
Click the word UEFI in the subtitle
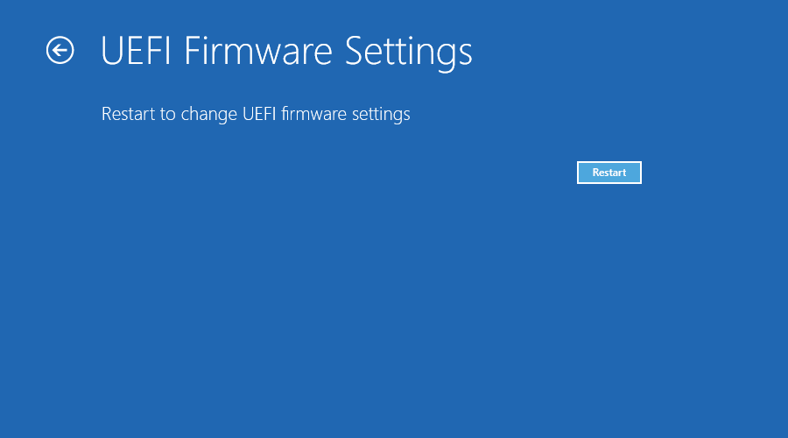click(x=259, y=114)
